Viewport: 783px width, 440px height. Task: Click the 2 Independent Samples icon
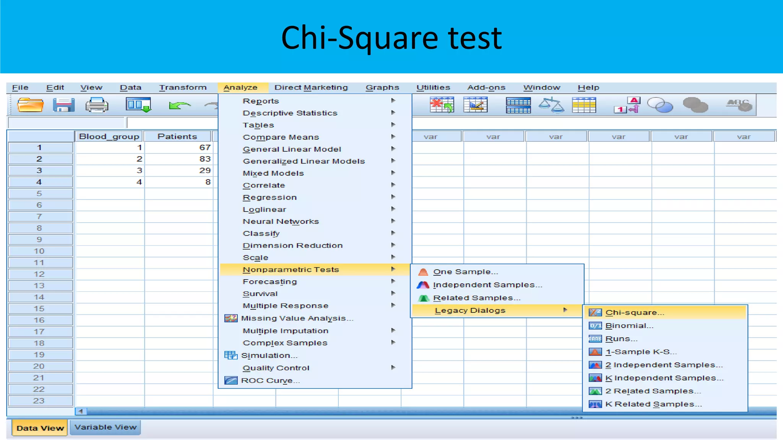click(595, 365)
